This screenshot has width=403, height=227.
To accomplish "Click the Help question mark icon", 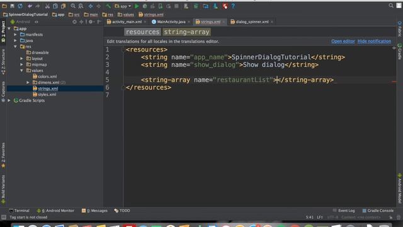I will pos(233,6).
